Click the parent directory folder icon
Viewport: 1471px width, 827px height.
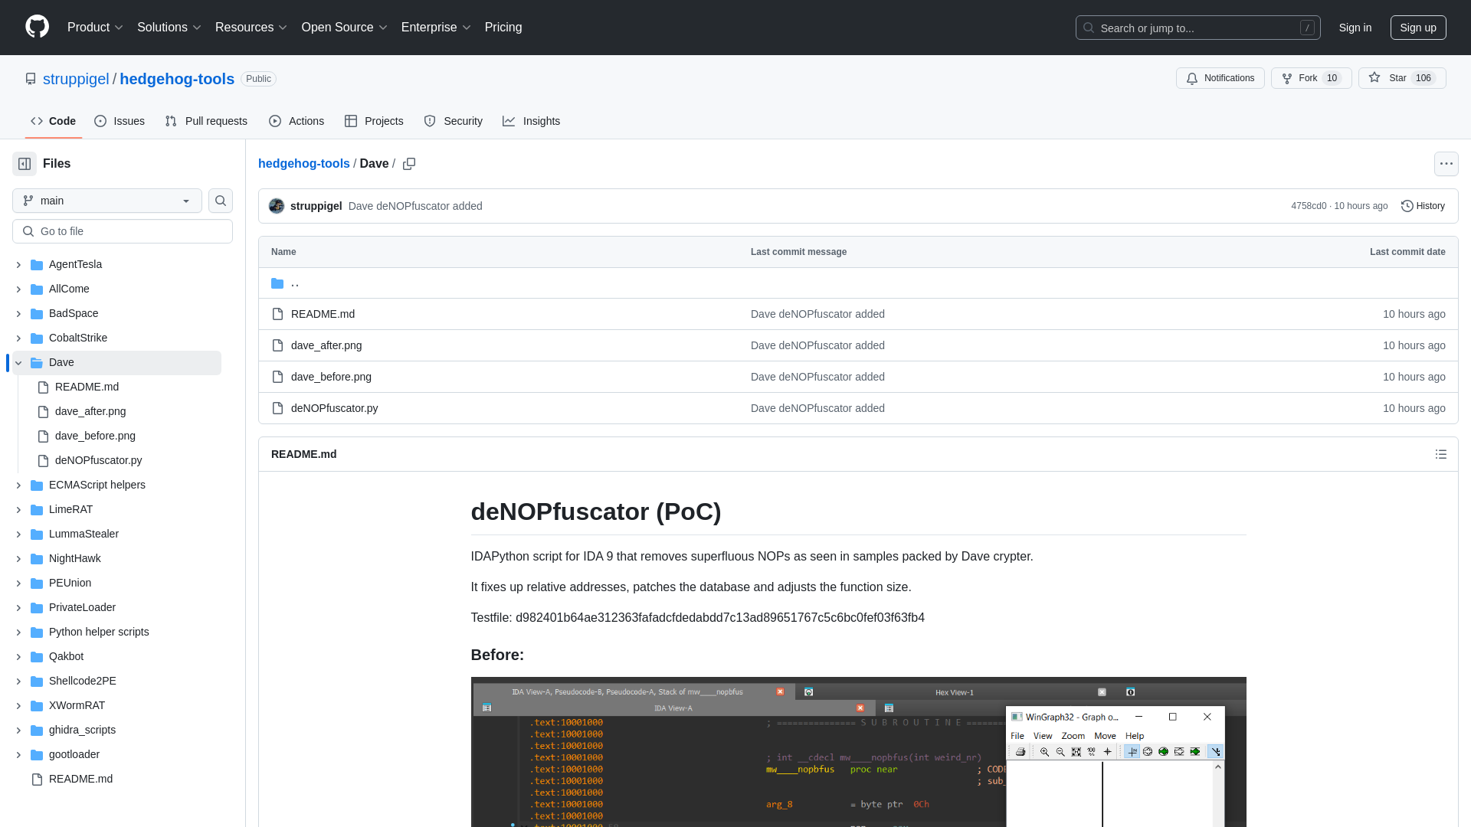click(277, 283)
